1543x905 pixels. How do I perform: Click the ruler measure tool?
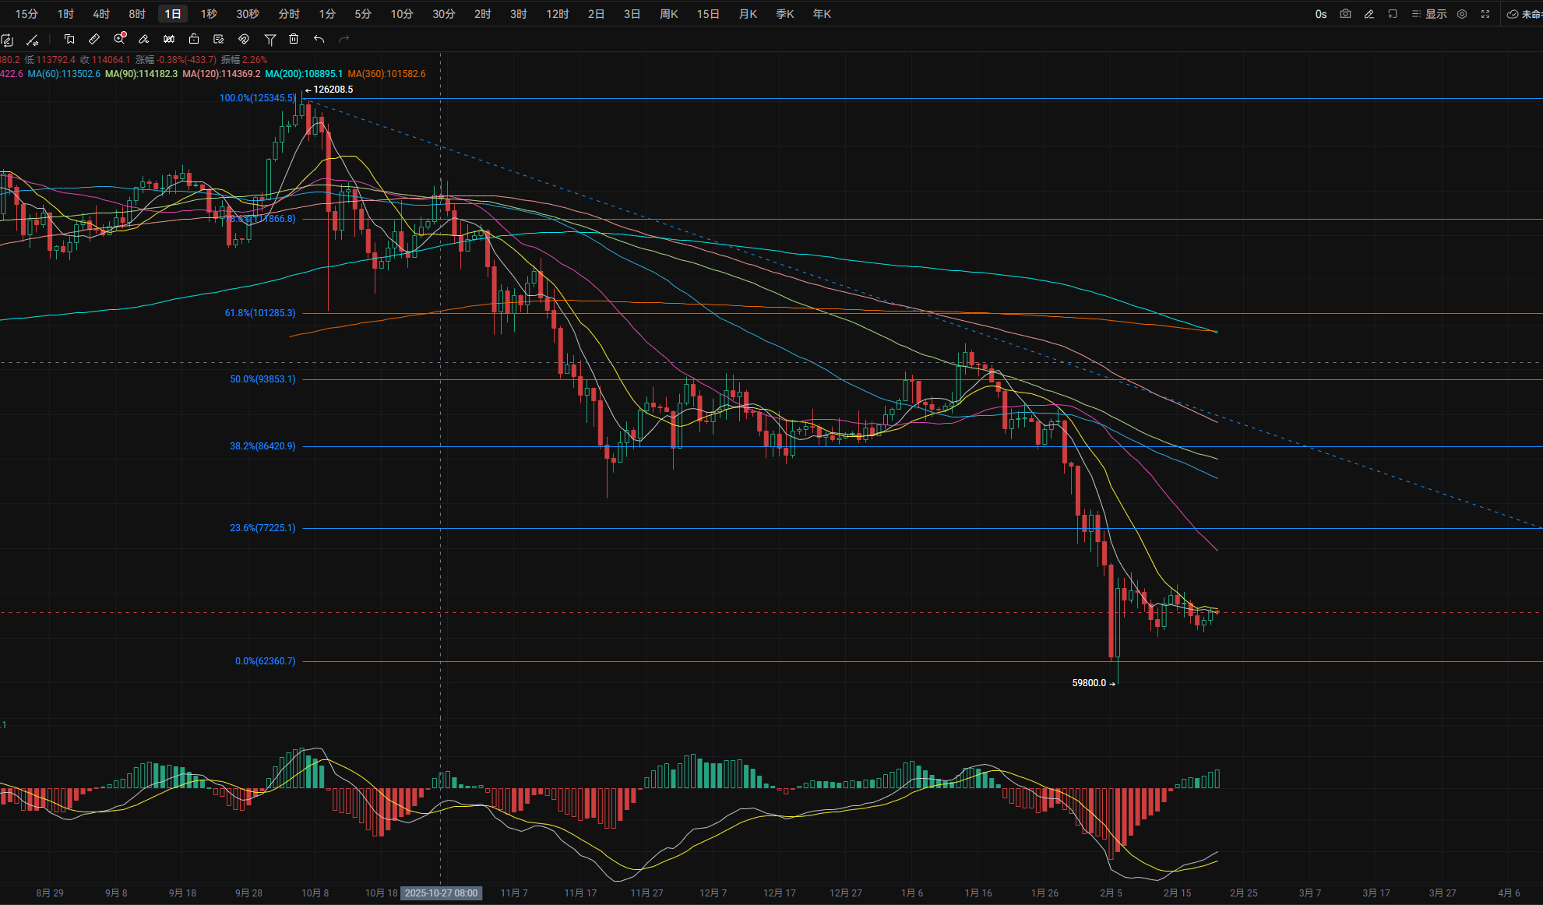pos(94,39)
